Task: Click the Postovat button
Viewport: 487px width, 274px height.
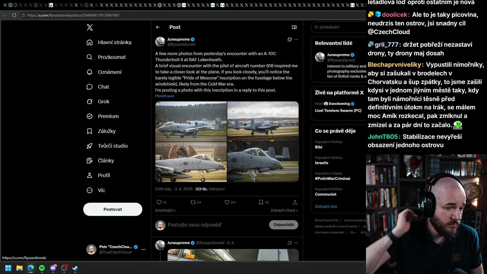Action: [113, 209]
